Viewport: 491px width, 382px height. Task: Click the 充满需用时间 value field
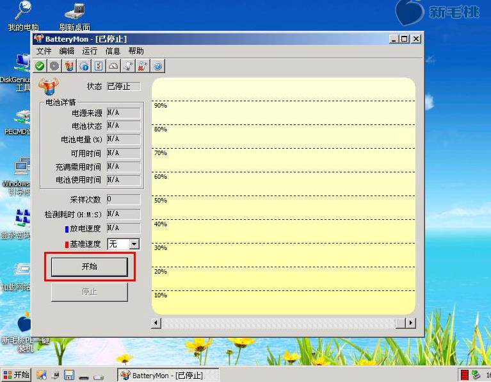click(x=124, y=167)
